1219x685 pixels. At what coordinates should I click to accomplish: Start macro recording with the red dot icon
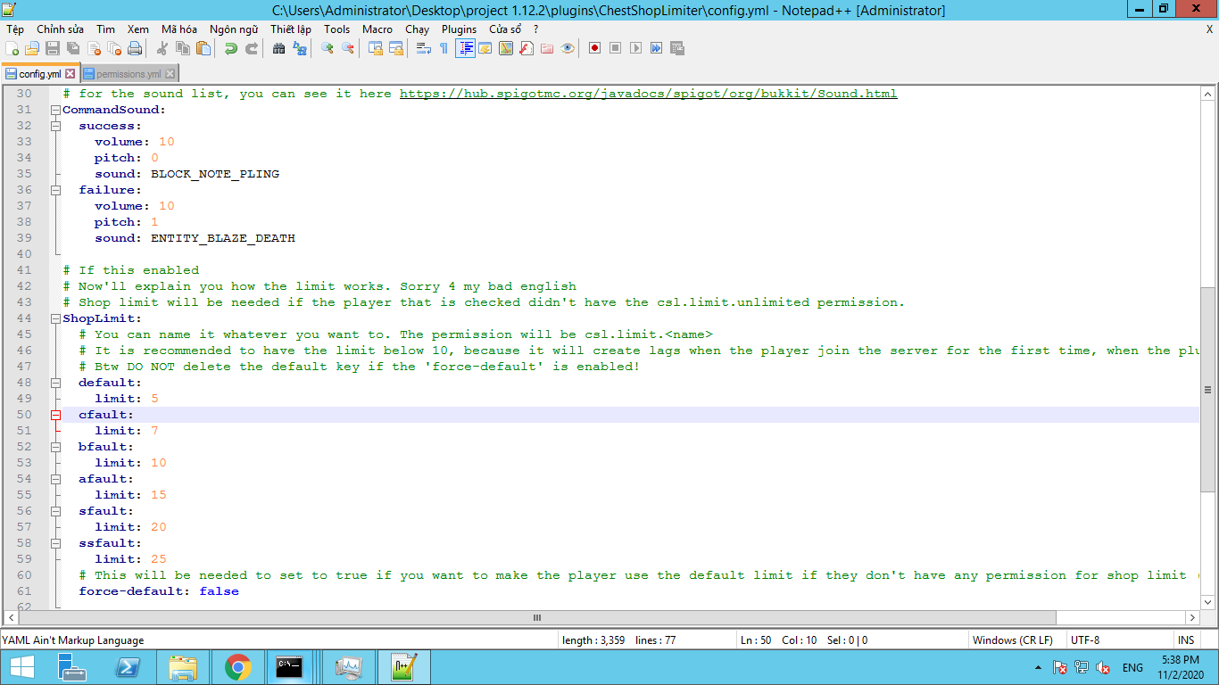pos(595,48)
